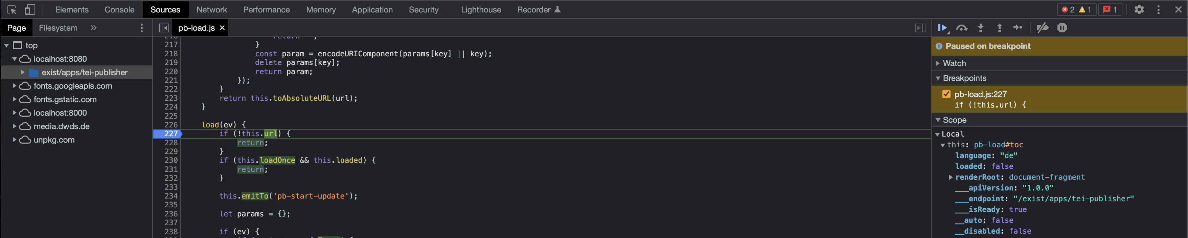The height and width of the screenshot is (238, 1188).
Task: Switch to the Console tab
Action: (x=119, y=9)
